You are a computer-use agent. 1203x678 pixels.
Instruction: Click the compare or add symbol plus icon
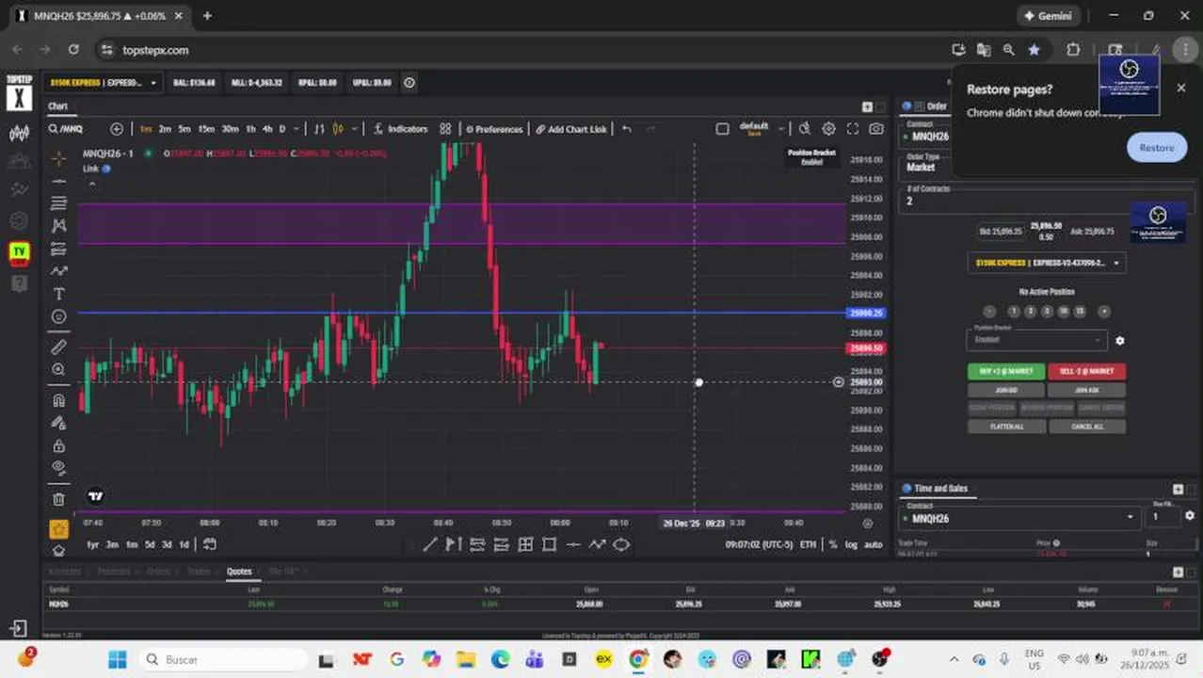[117, 129]
